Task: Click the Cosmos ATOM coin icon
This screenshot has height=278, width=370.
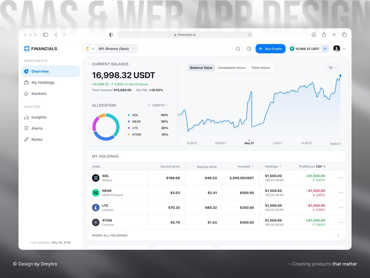Action: (95, 222)
